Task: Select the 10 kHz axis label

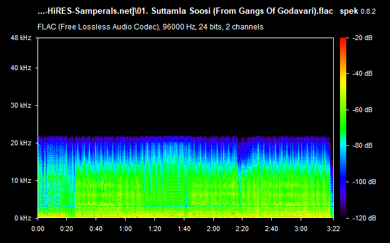Action: [21, 180]
